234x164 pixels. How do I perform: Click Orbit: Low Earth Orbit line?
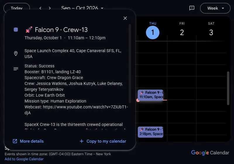(x=45, y=95)
